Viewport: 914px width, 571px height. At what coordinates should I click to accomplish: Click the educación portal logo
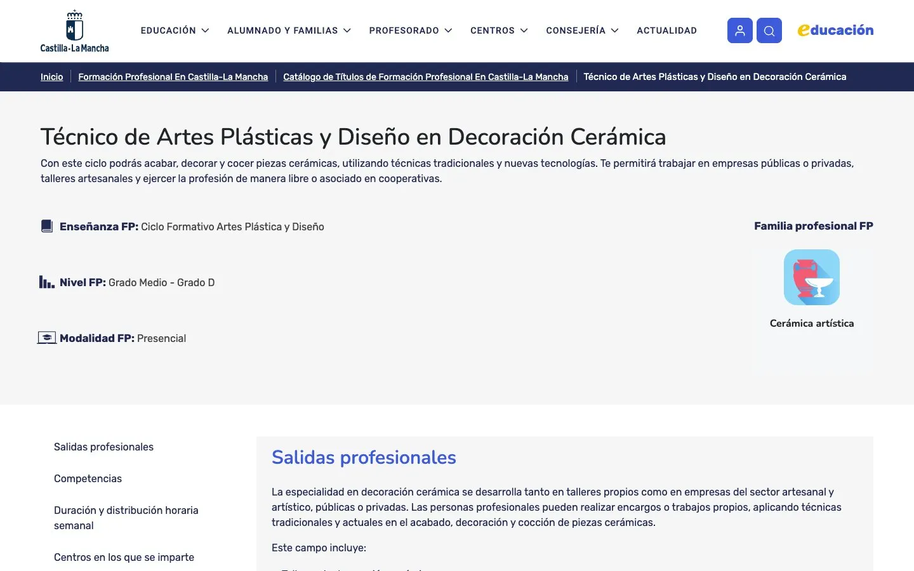835,30
